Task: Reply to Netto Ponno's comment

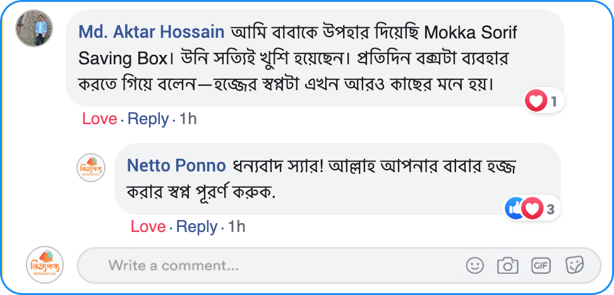Action: tap(196, 226)
